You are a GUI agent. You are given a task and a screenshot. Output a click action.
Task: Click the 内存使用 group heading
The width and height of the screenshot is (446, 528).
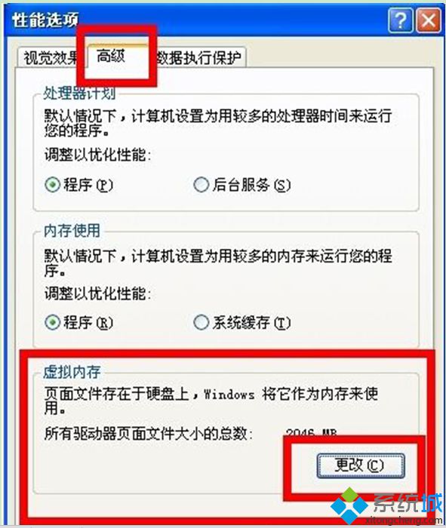pos(72,231)
